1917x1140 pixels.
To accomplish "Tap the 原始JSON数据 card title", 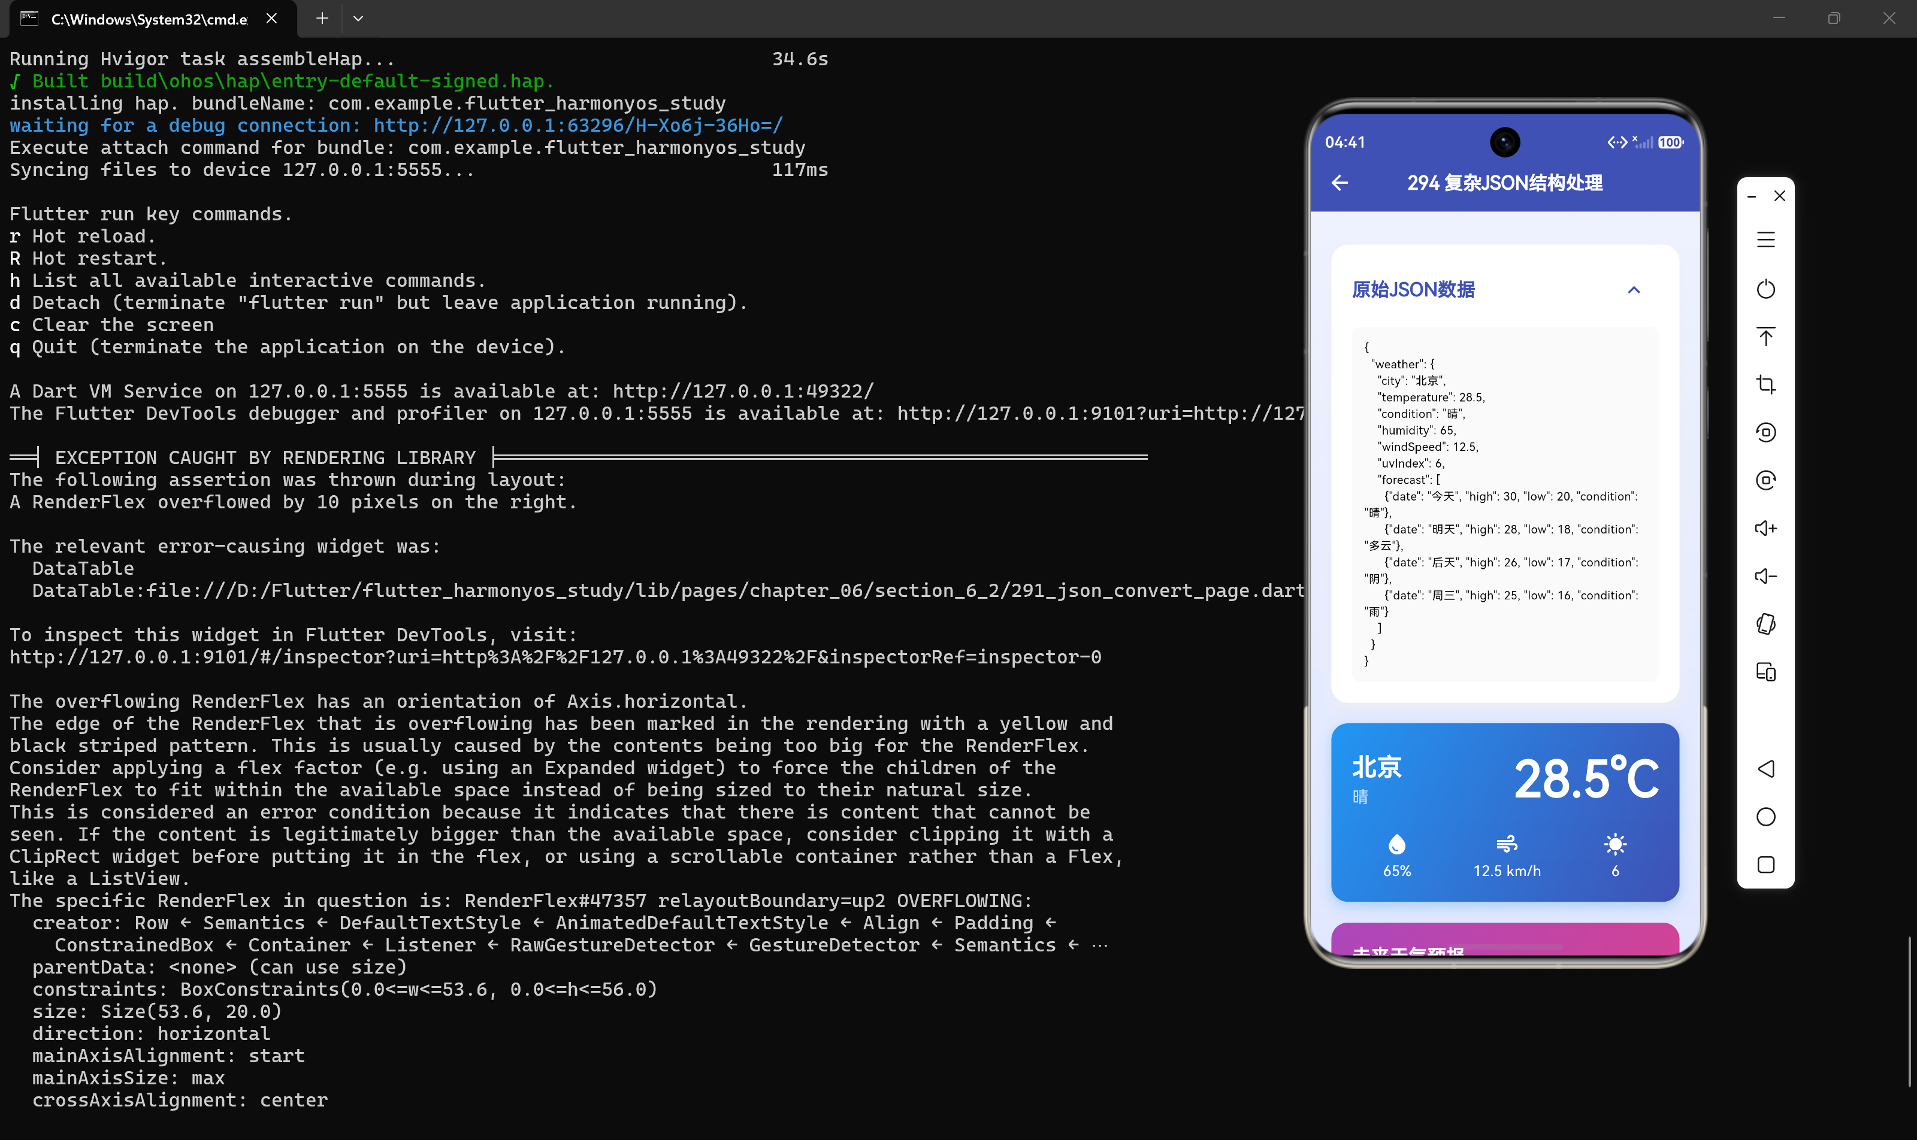I will coord(1413,290).
